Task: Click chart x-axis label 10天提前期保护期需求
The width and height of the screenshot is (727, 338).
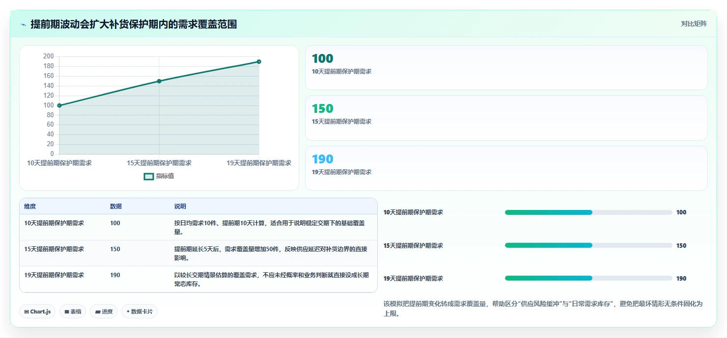Action: tap(59, 163)
